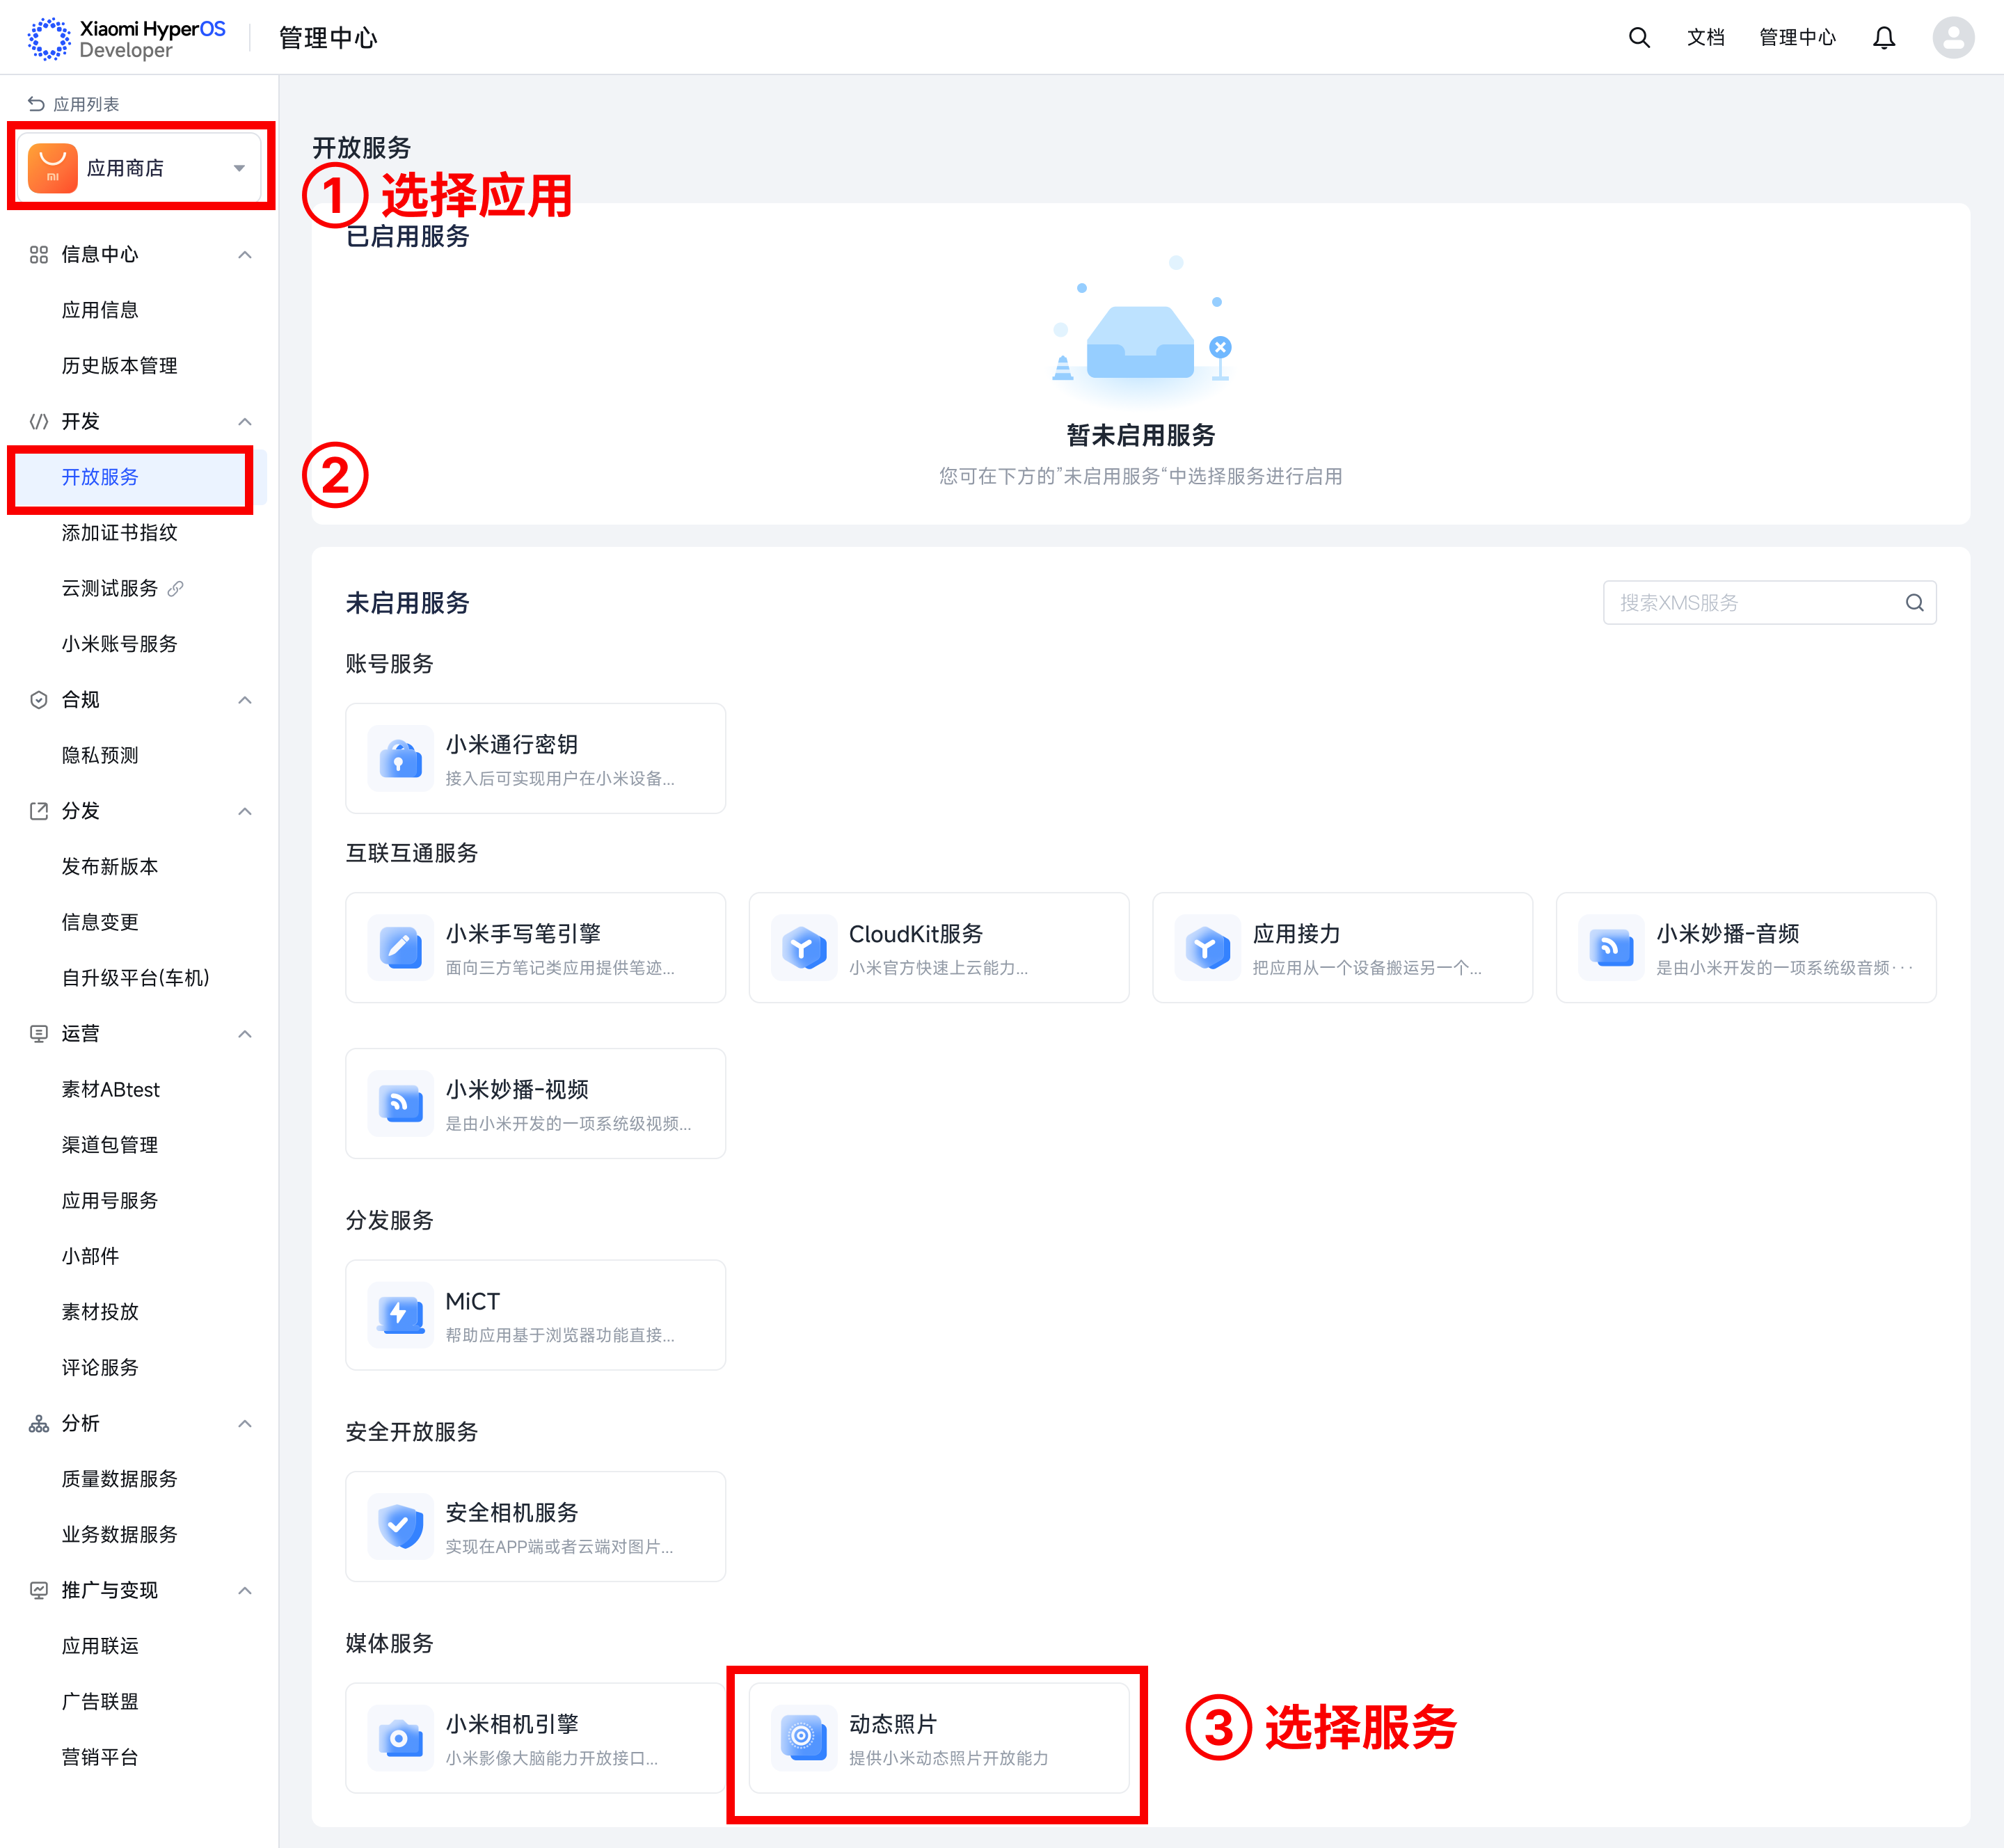Collapse the 运营 sidebar section
Image resolution: width=2004 pixels, height=1848 pixels.
click(244, 1034)
